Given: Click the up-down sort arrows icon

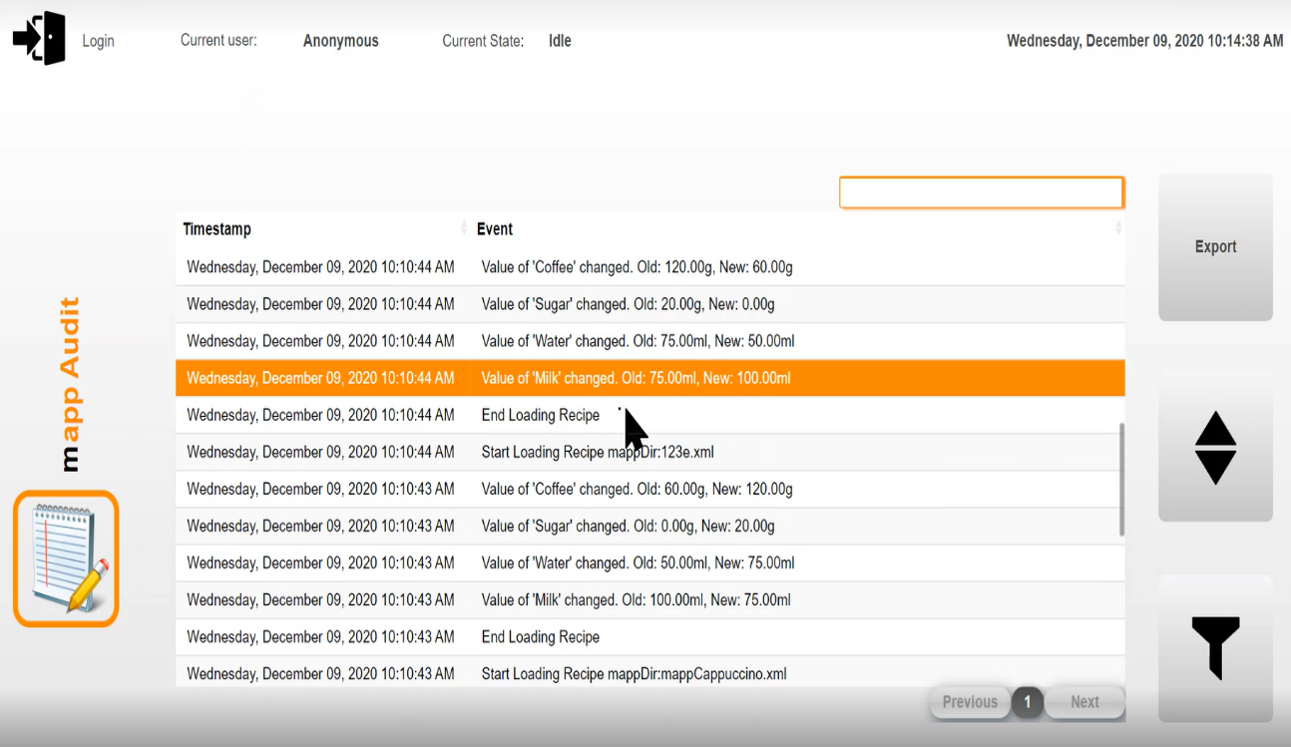Looking at the screenshot, I should (x=1215, y=448).
